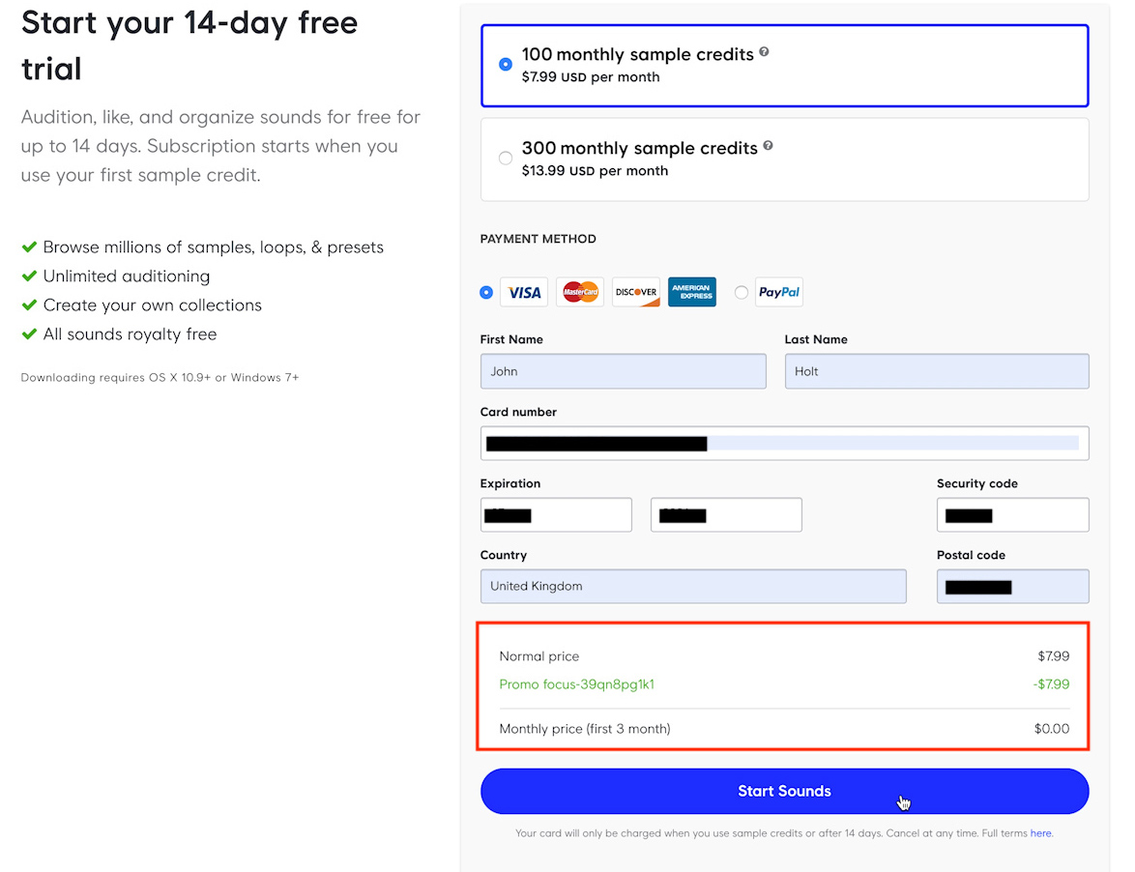Click help icon beside 100 monthly credits
Image resolution: width=1135 pixels, height=872 pixels.
[x=764, y=52]
